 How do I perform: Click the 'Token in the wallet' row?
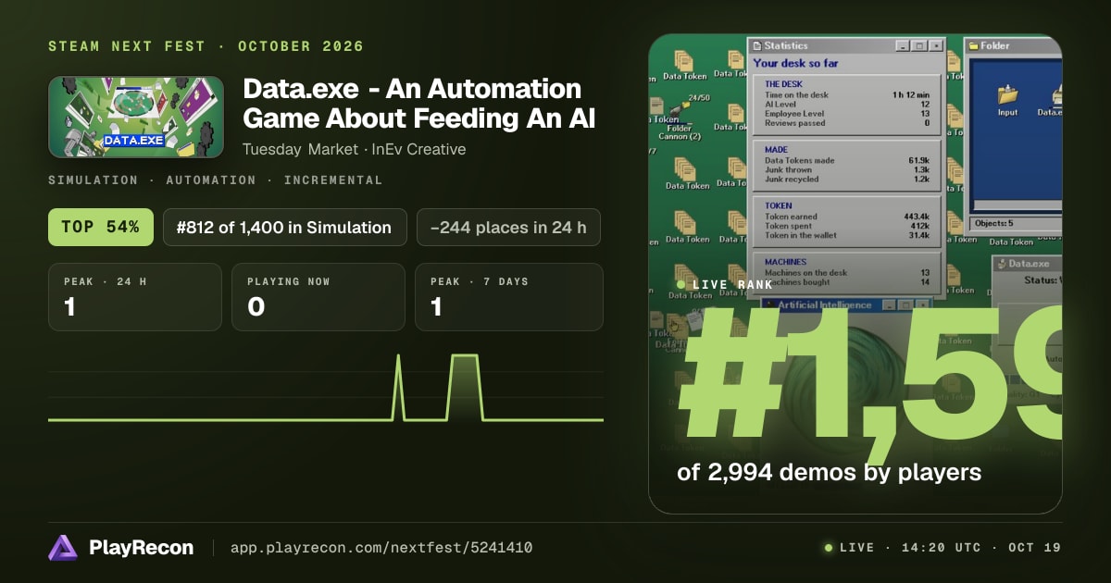(x=847, y=235)
